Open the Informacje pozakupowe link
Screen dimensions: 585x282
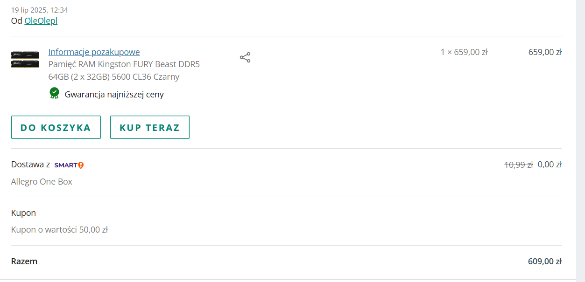[94, 52]
